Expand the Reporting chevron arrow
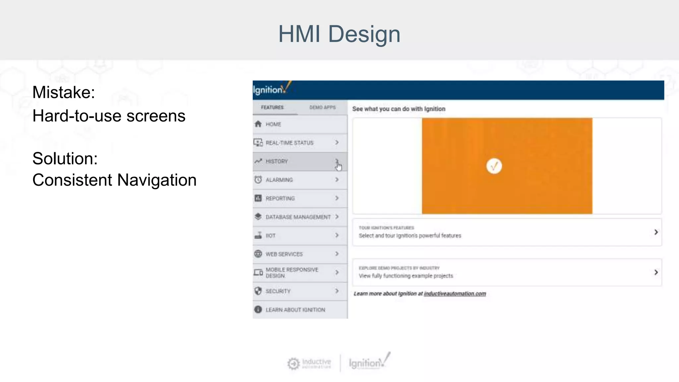Image resolution: width=679 pixels, height=382 pixels. (x=337, y=198)
